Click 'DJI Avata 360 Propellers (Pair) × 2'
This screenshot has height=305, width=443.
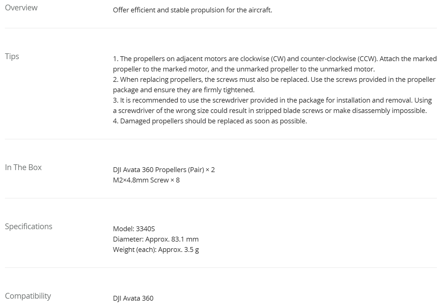coord(164,170)
